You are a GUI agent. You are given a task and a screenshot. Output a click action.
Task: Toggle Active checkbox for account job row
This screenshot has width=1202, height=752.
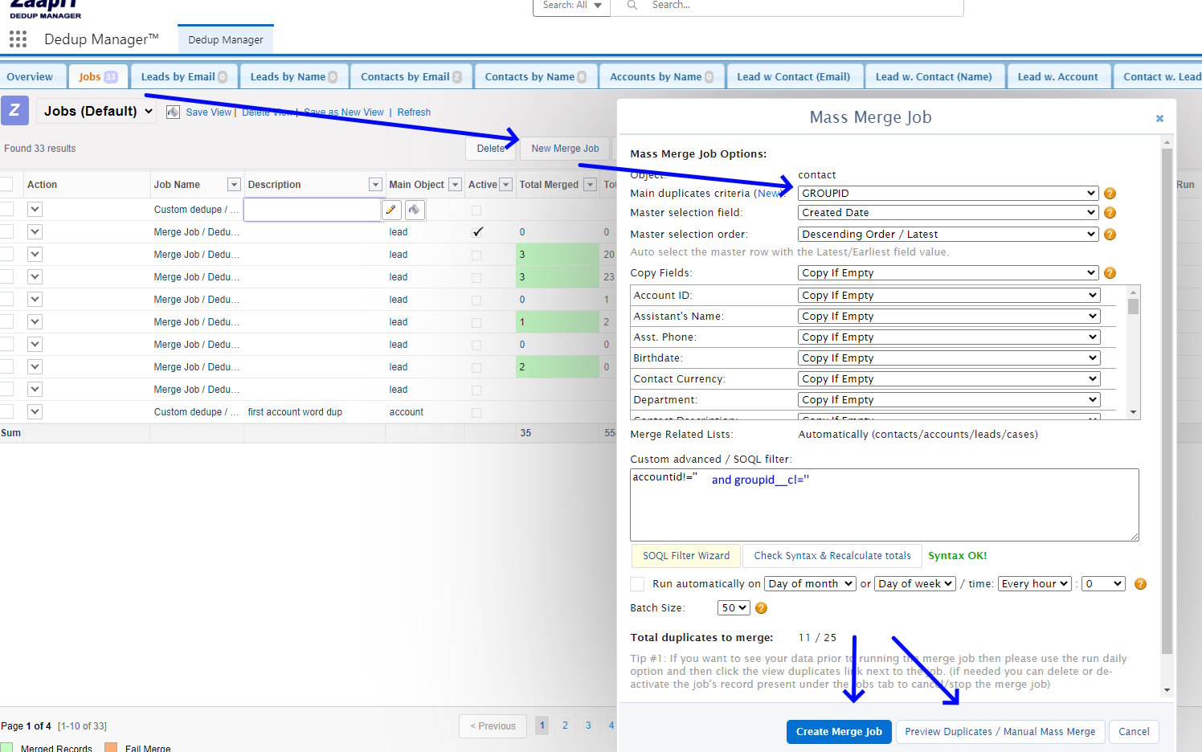pos(476,412)
